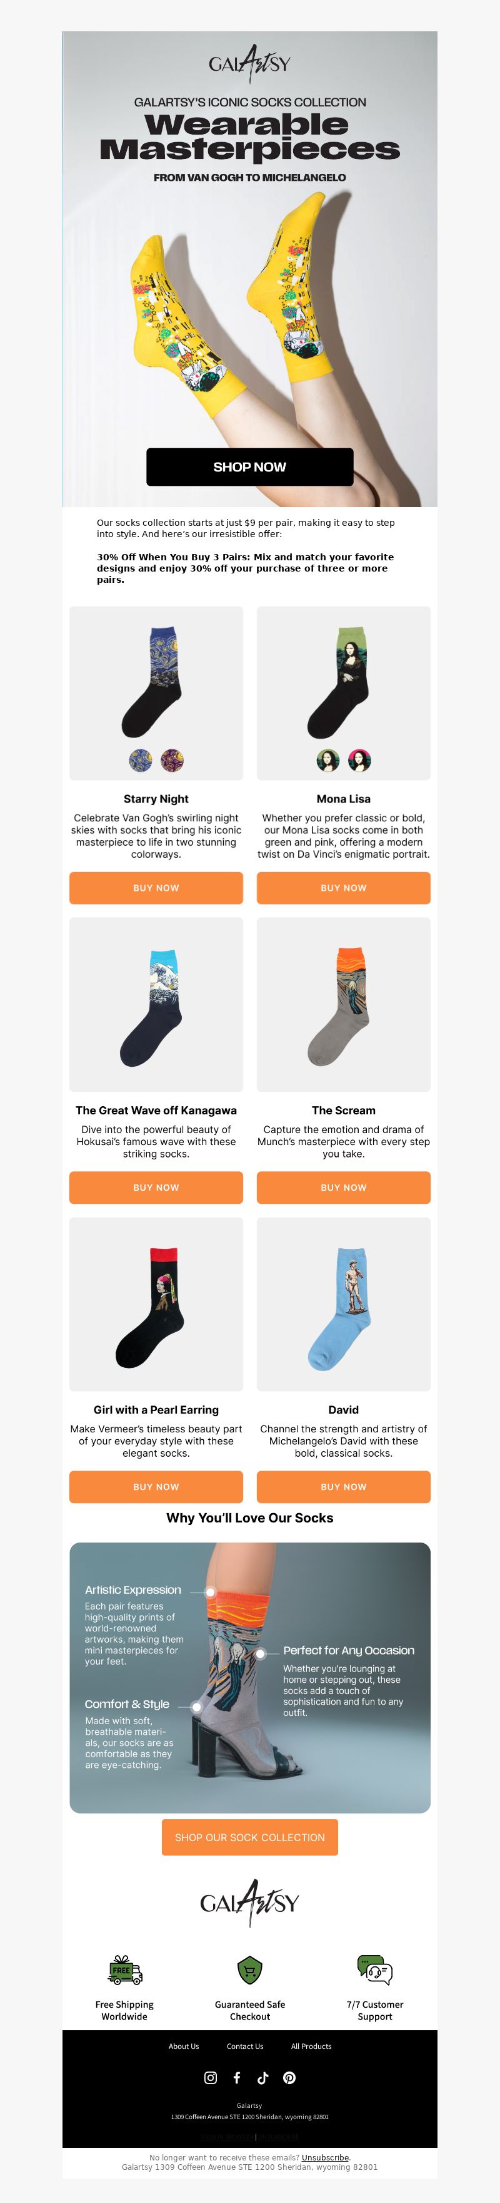Open the Pinterest icon in footer
The height and width of the screenshot is (2203, 500).
pos(289,2077)
